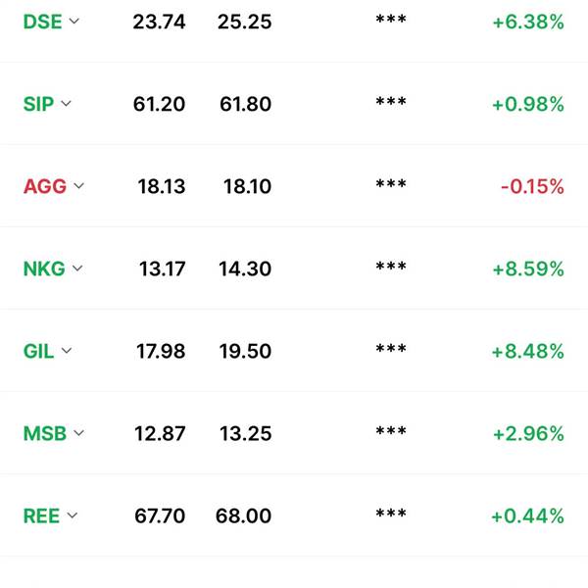Select the NKG stock symbol
The width and height of the screenshot is (588, 588).
point(44,269)
